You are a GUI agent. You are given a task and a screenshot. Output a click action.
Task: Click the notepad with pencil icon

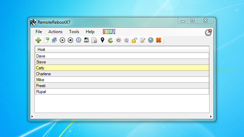(143, 40)
